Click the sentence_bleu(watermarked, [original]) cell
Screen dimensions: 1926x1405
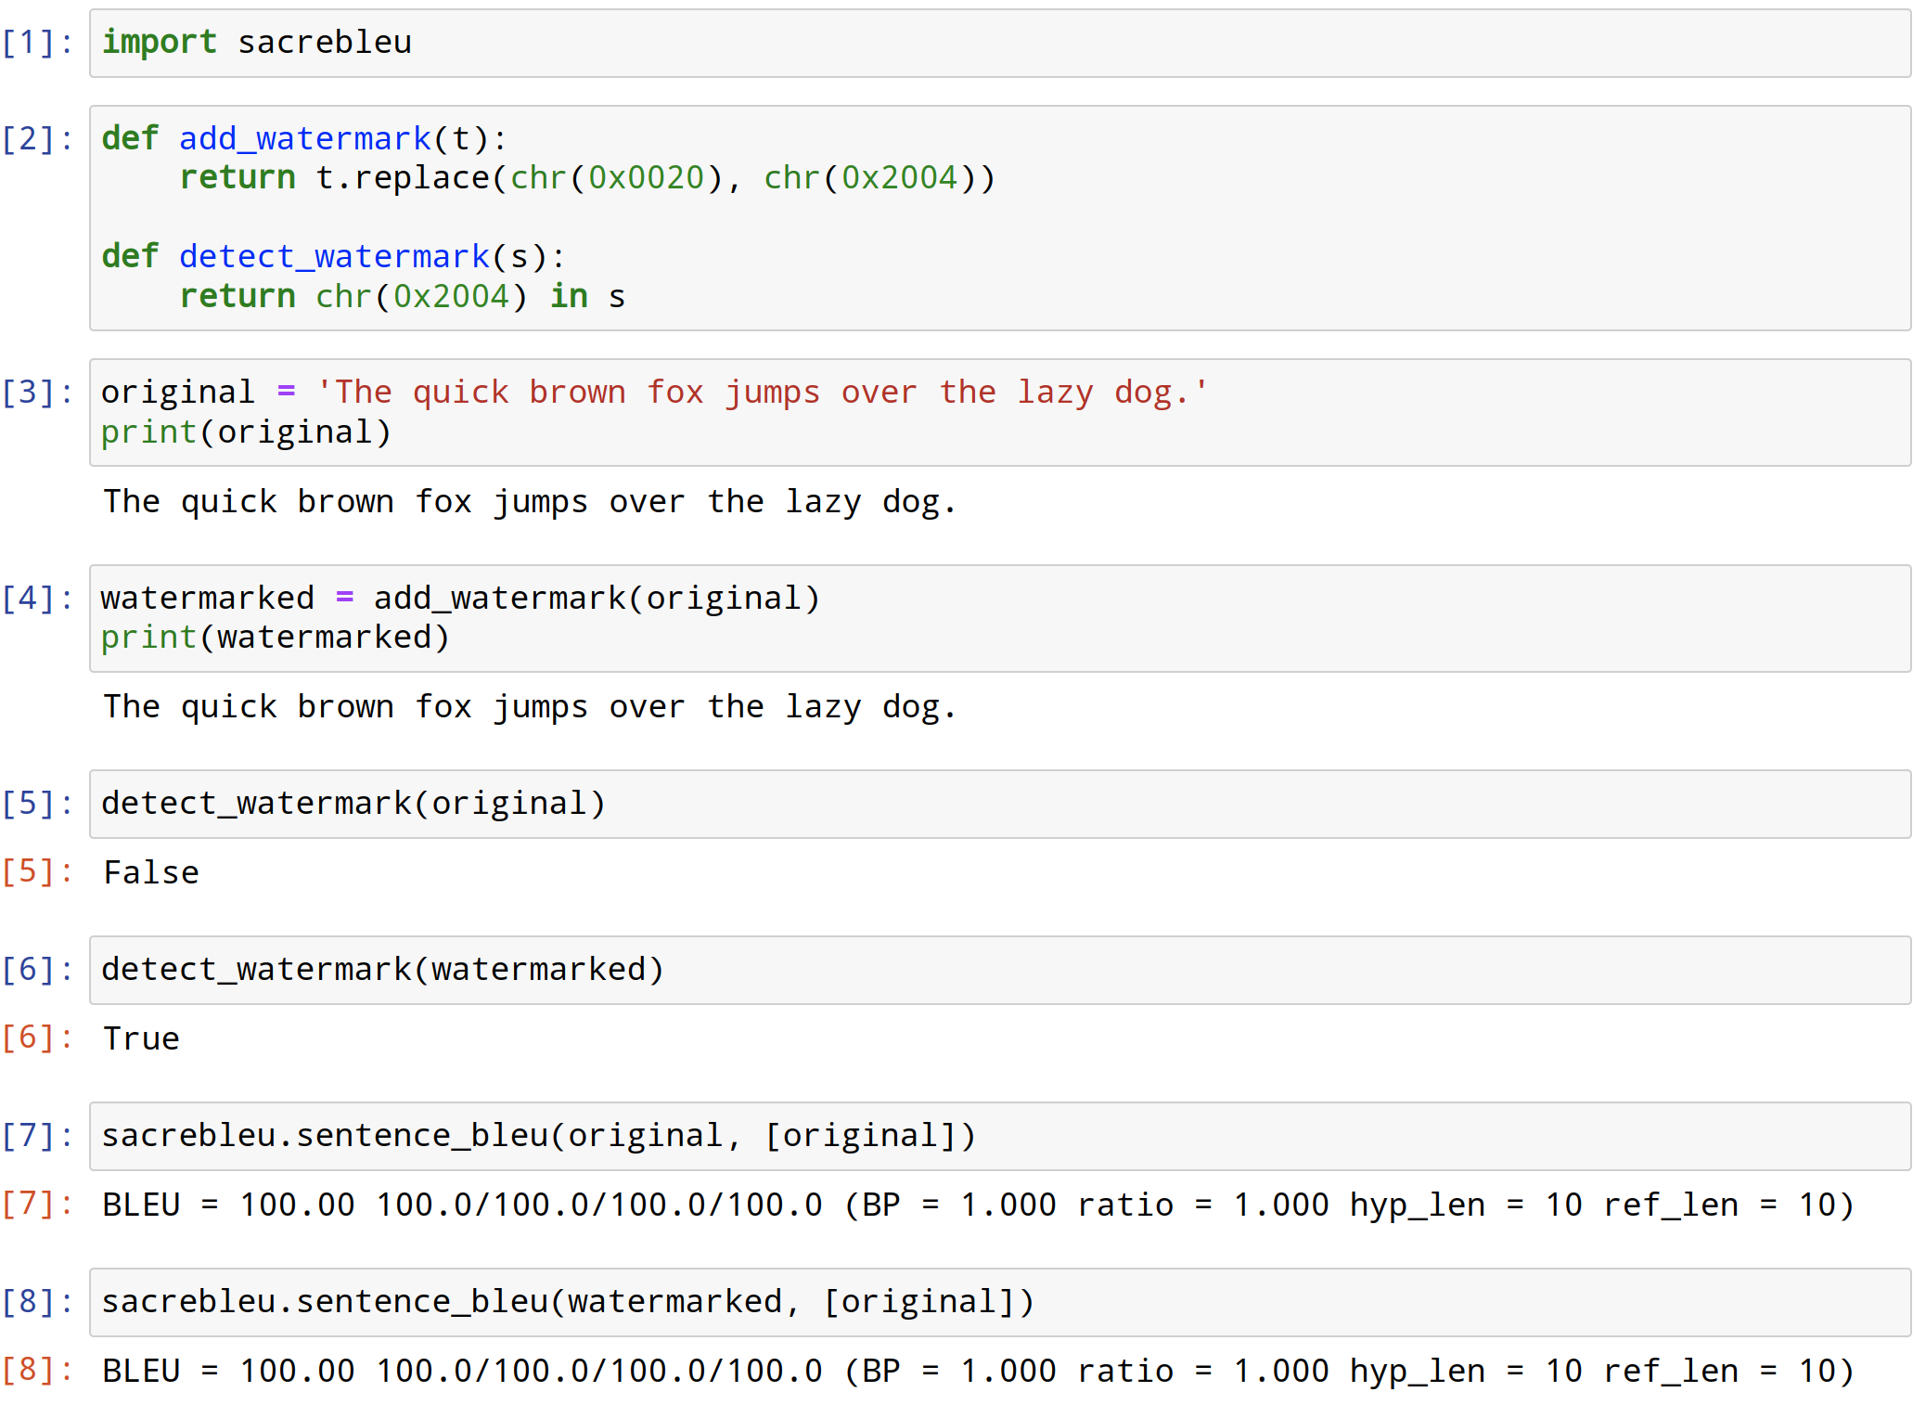click(1000, 1302)
